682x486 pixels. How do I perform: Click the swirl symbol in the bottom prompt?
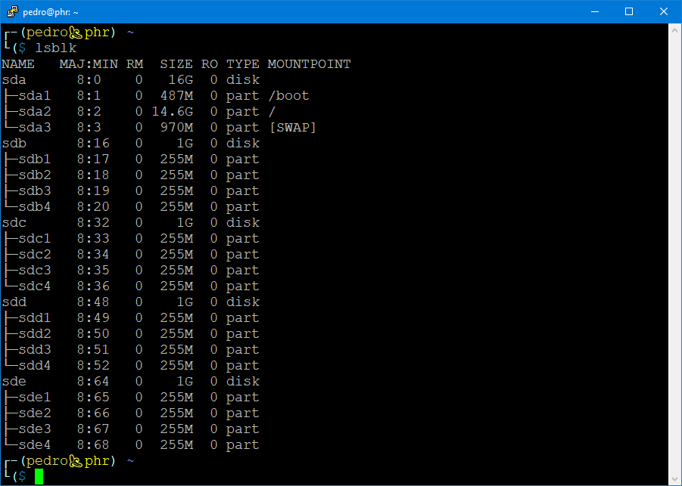tap(76, 461)
